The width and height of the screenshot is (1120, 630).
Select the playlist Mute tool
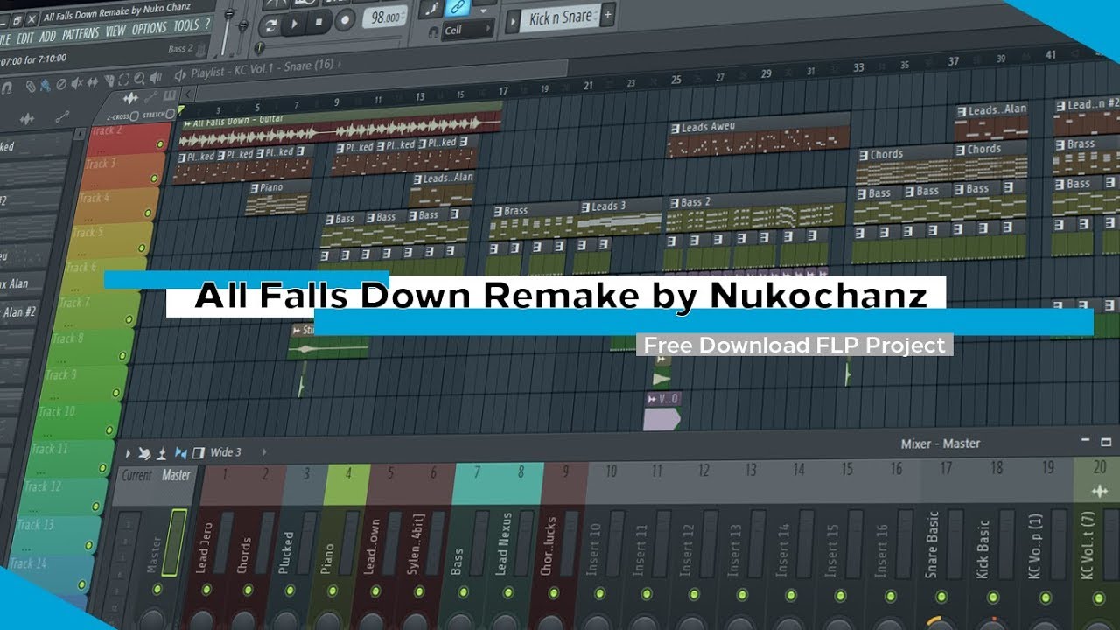pos(77,83)
